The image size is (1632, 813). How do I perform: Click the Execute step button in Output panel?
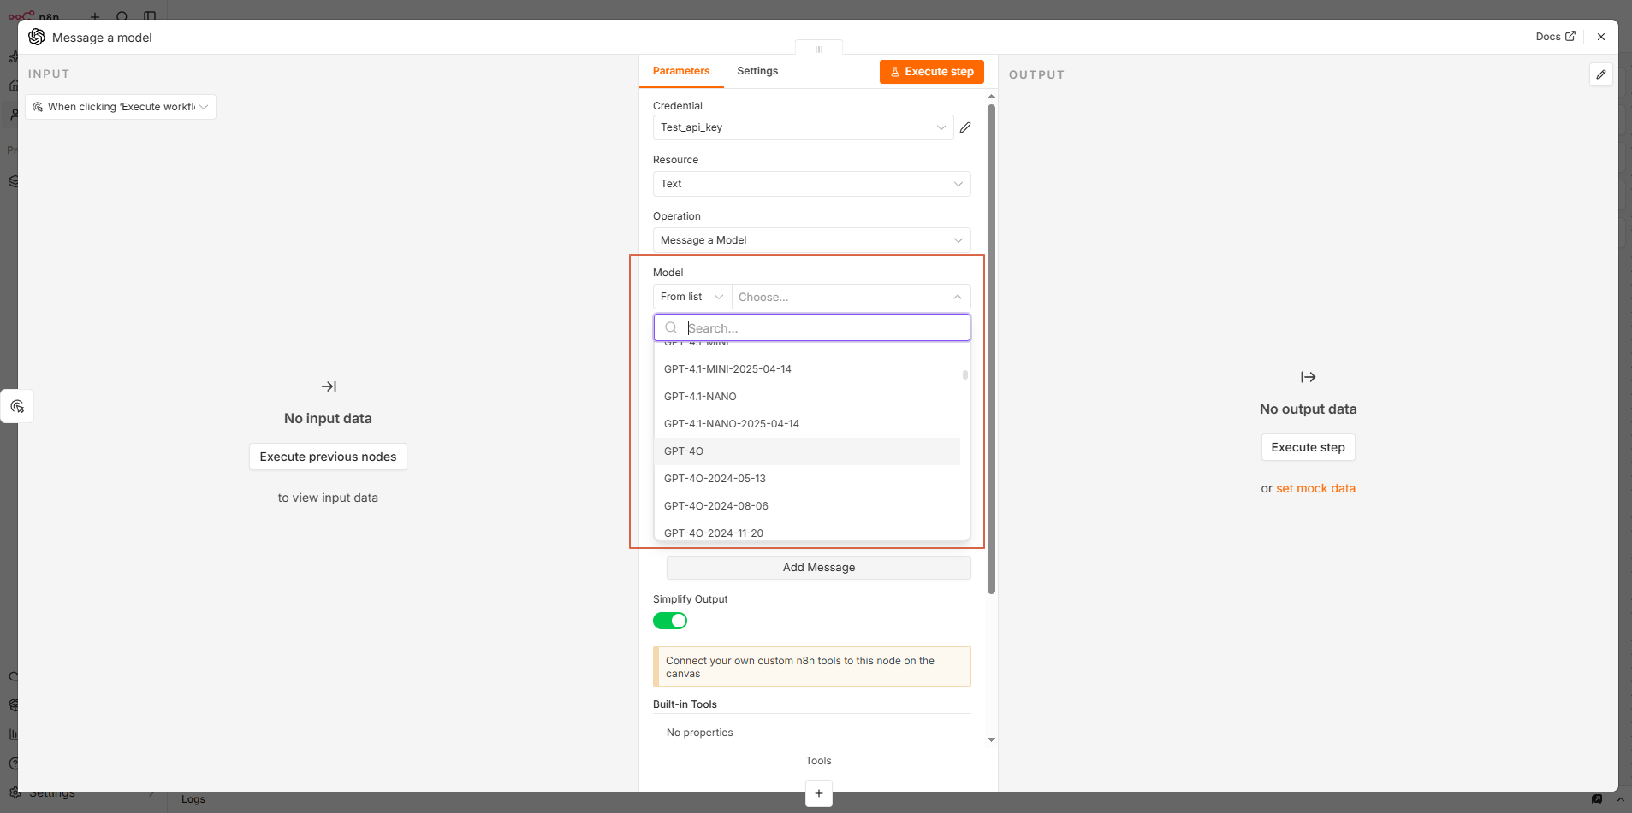click(1308, 447)
